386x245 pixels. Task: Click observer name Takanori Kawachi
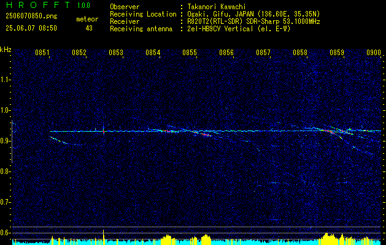tap(216, 7)
